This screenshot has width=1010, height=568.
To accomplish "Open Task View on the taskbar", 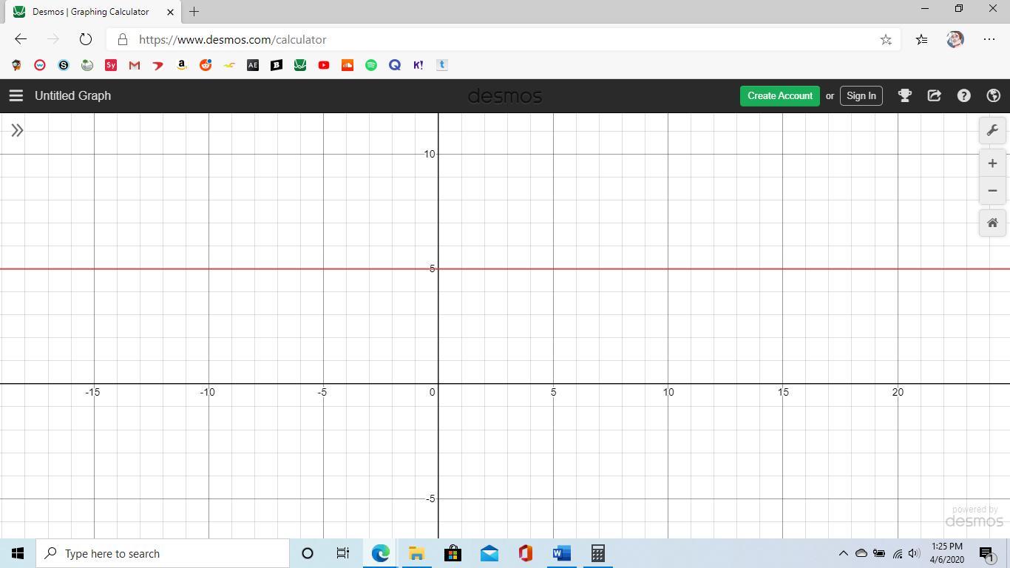I will pyautogui.click(x=343, y=553).
